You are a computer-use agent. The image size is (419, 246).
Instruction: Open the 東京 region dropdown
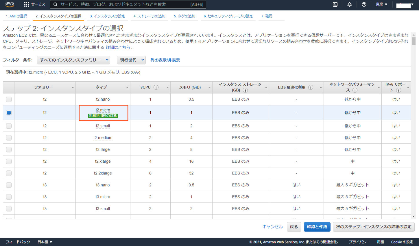tap(381, 4)
